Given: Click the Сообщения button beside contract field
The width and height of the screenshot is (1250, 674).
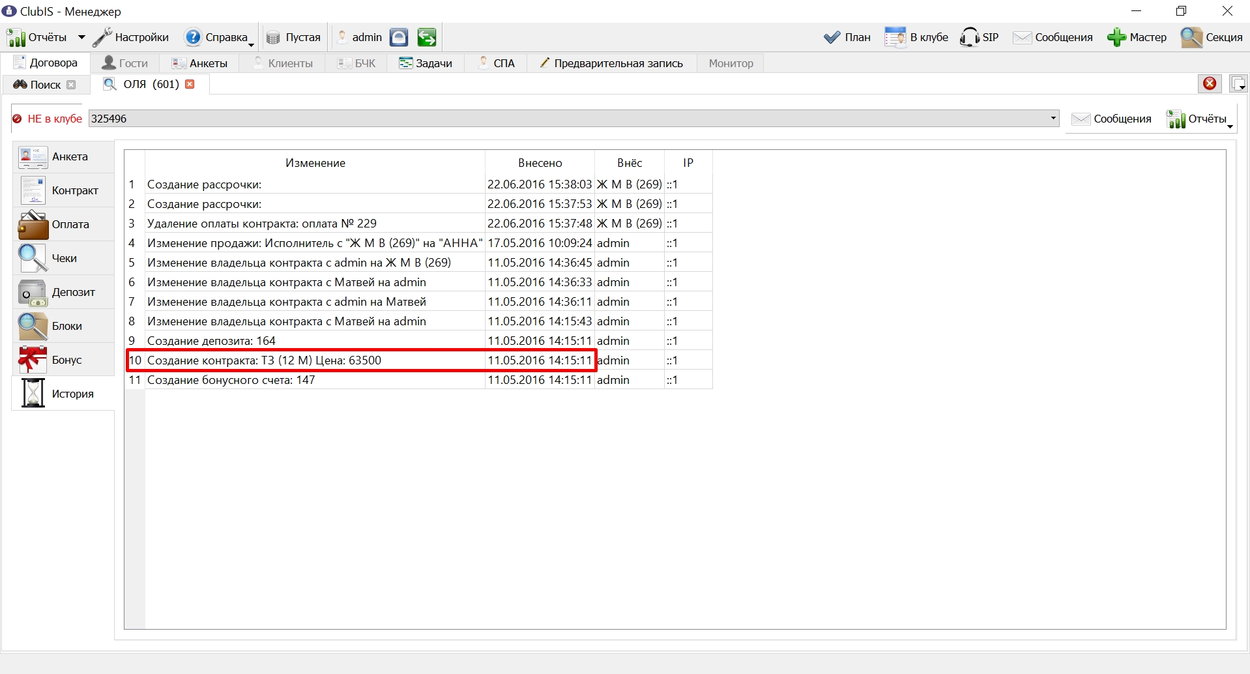Looking at the screenshot, I should pyautogui.click(x=1112, y=119).
